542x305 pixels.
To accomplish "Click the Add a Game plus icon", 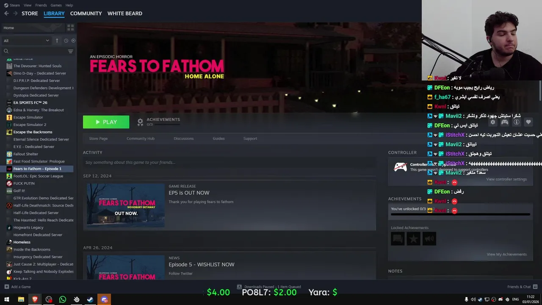I will (6, 287).
